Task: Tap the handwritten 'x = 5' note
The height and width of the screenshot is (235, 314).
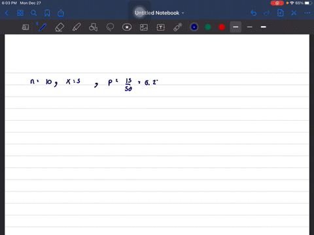Action: [73, 82]
